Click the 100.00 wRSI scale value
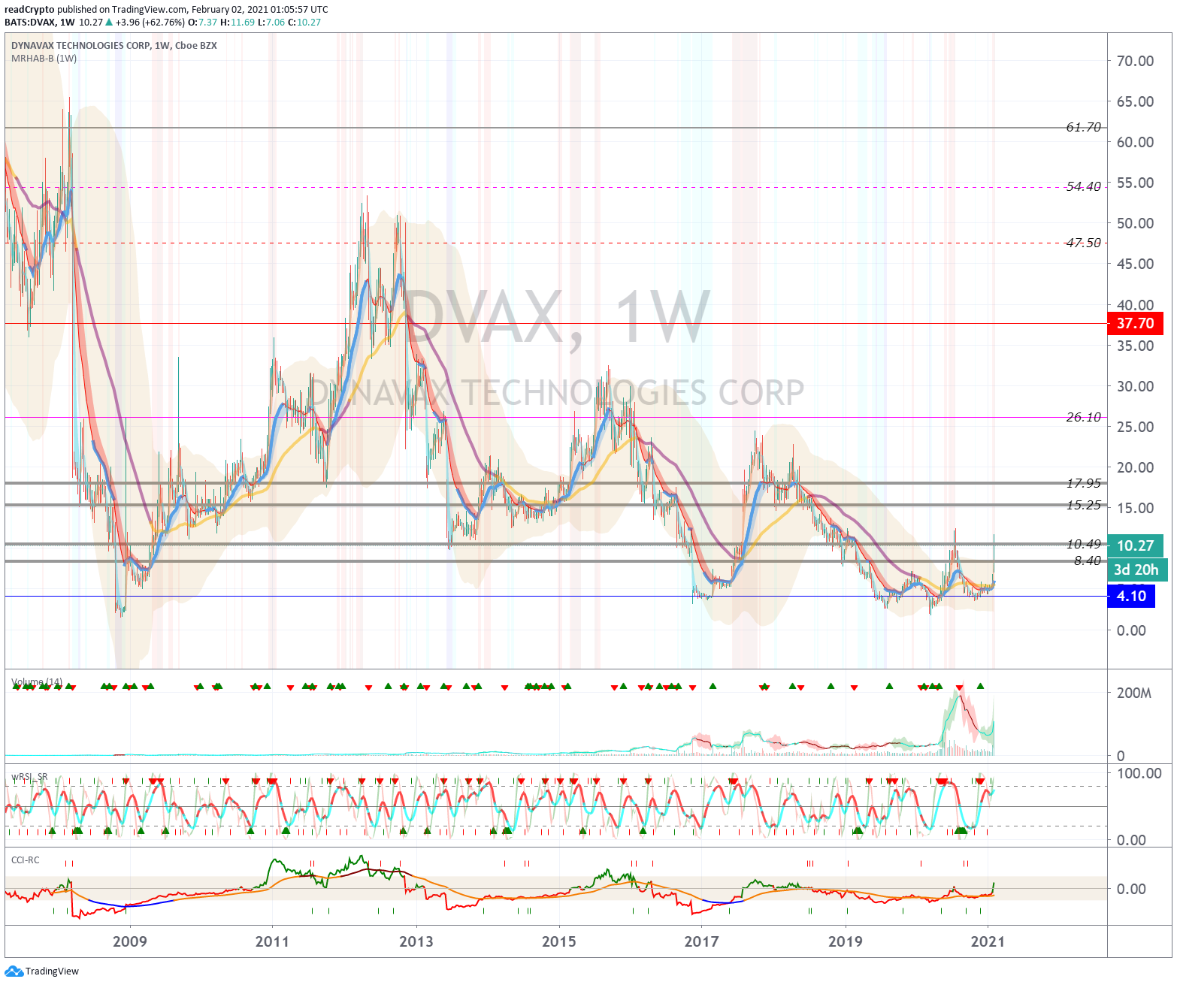Screen dimensions: 1177x985 click(1139, 773)
